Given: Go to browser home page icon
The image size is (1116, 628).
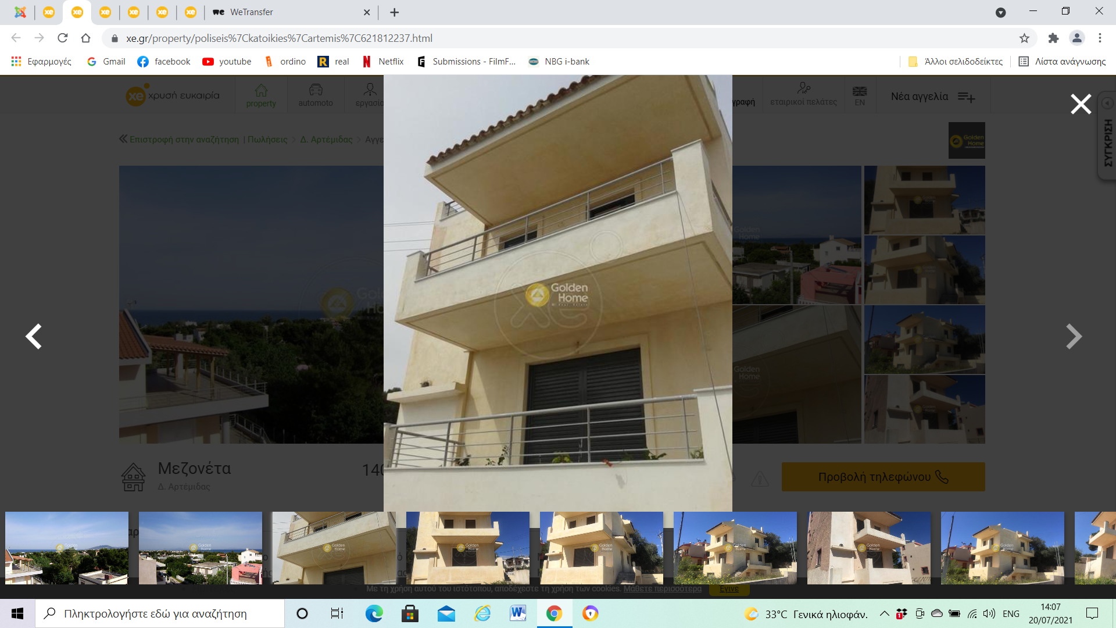Looking at the screenshot, I should click(86, 38).
